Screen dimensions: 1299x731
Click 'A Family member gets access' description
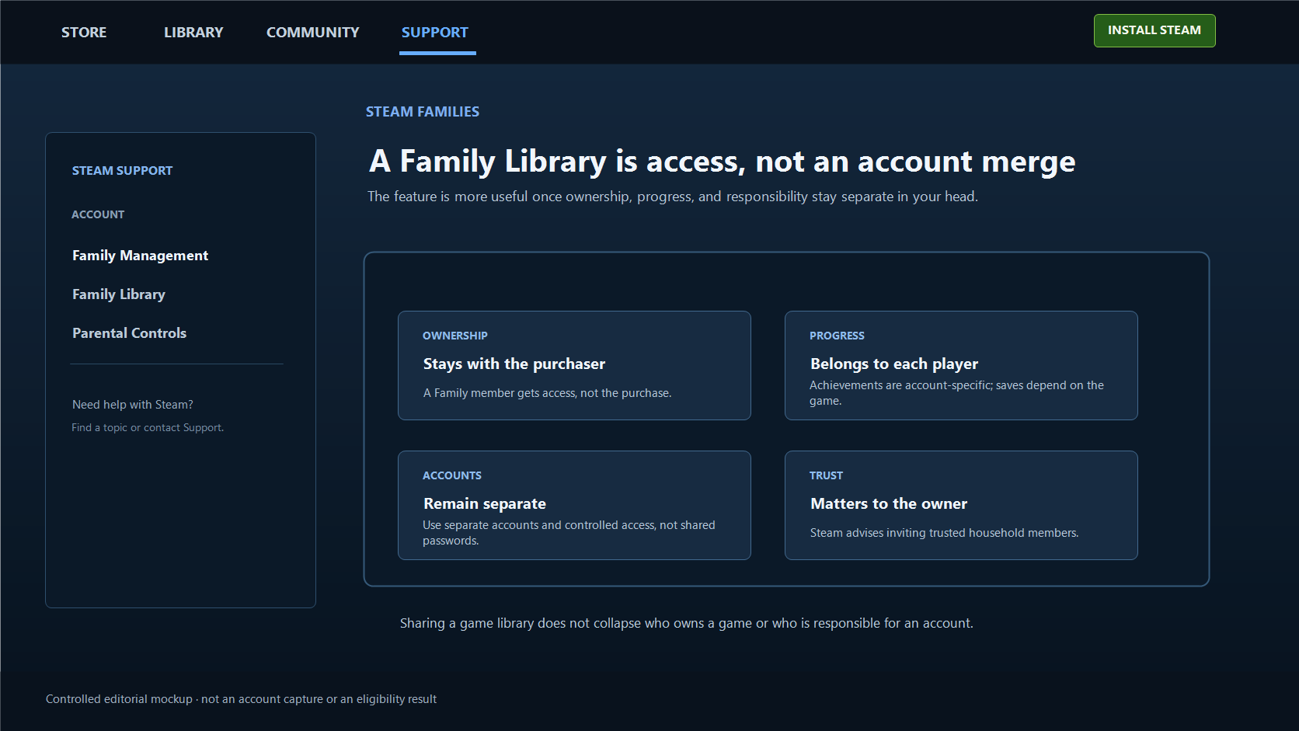[x=547, y=393]
